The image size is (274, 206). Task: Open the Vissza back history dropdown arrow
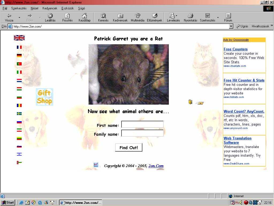(19, 18)
